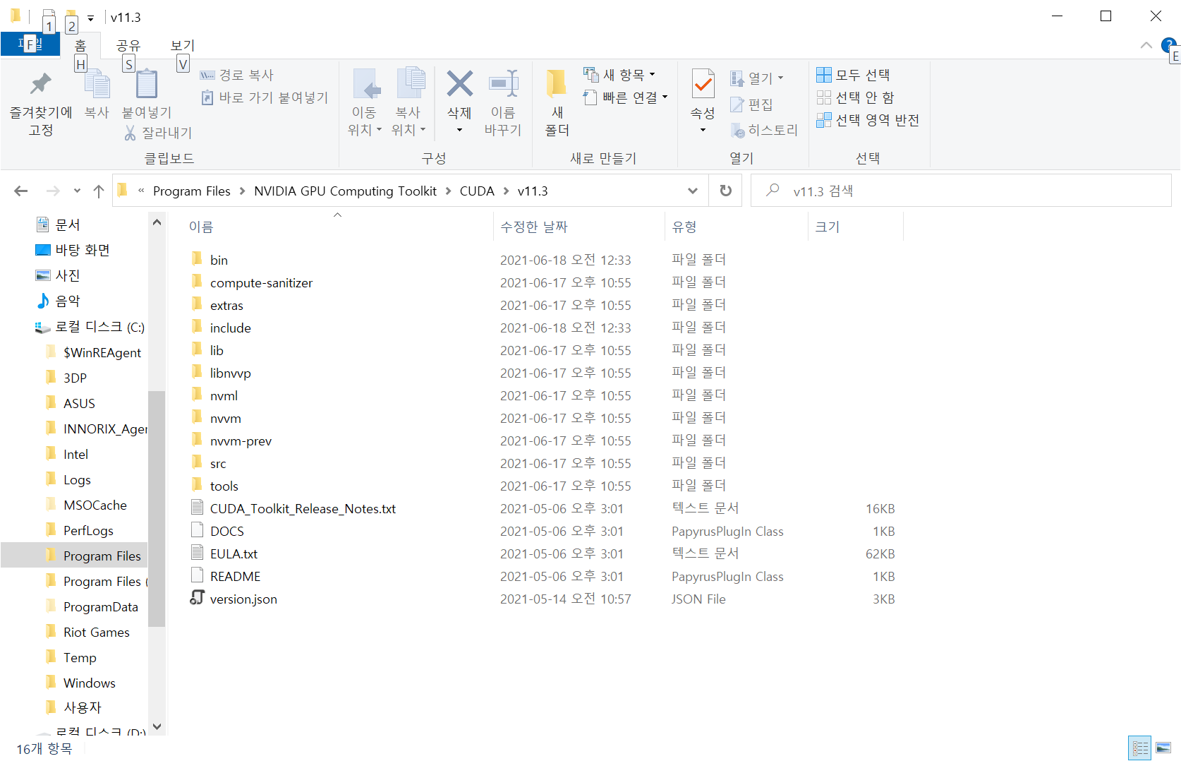1181x761 pixels.
Task: Select the README file
Action: (x=235, y=577)
